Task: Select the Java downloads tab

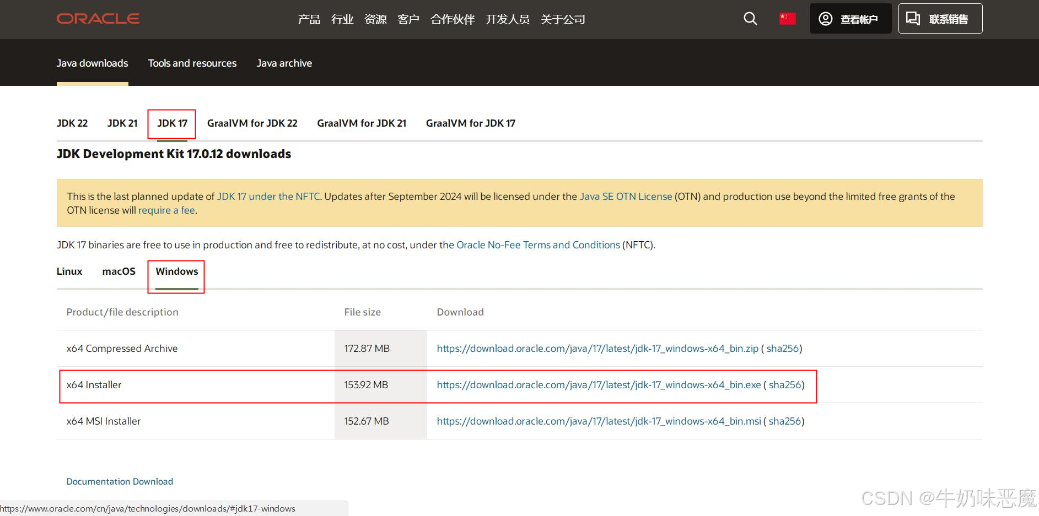Action: pos(92,63)
